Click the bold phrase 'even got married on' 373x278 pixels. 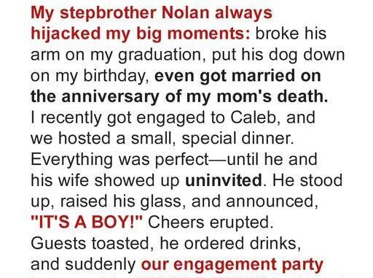point(237,76)
